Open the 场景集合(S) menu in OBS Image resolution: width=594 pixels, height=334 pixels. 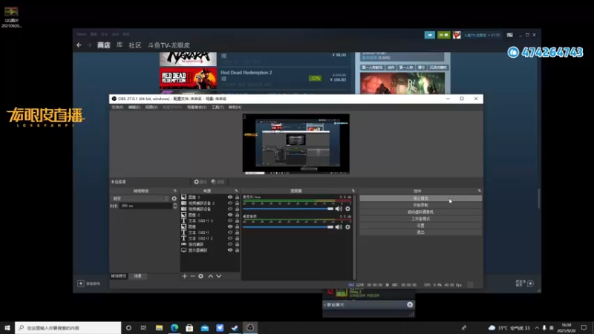[x=197, y=107]
